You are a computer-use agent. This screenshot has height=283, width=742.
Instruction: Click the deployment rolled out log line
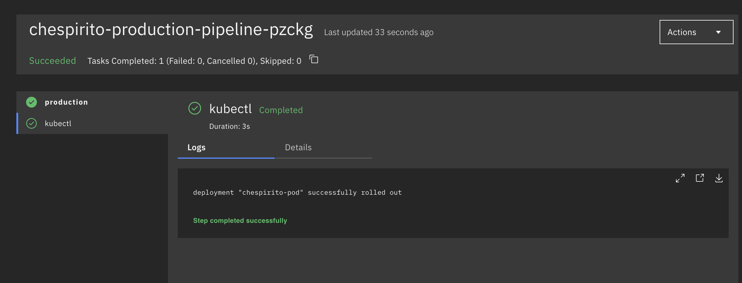click(x=297, y=193)
